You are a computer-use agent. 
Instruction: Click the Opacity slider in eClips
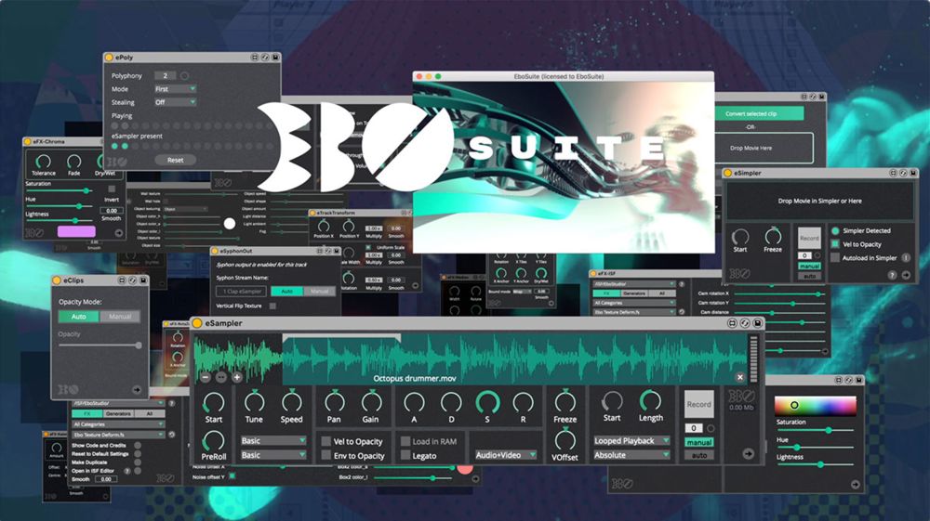[100, 345]
